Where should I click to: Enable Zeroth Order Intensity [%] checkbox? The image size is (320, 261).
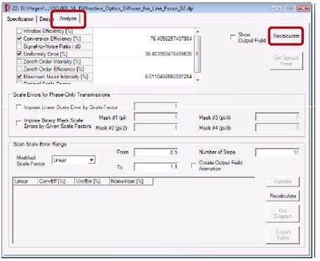20,62
